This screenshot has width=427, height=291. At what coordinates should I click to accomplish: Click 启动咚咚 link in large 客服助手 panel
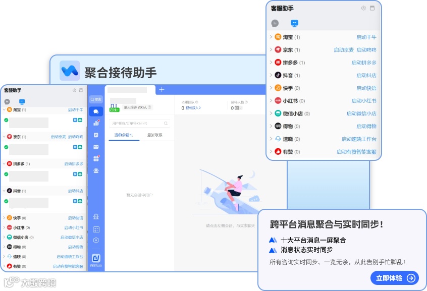tap(366, 50)
